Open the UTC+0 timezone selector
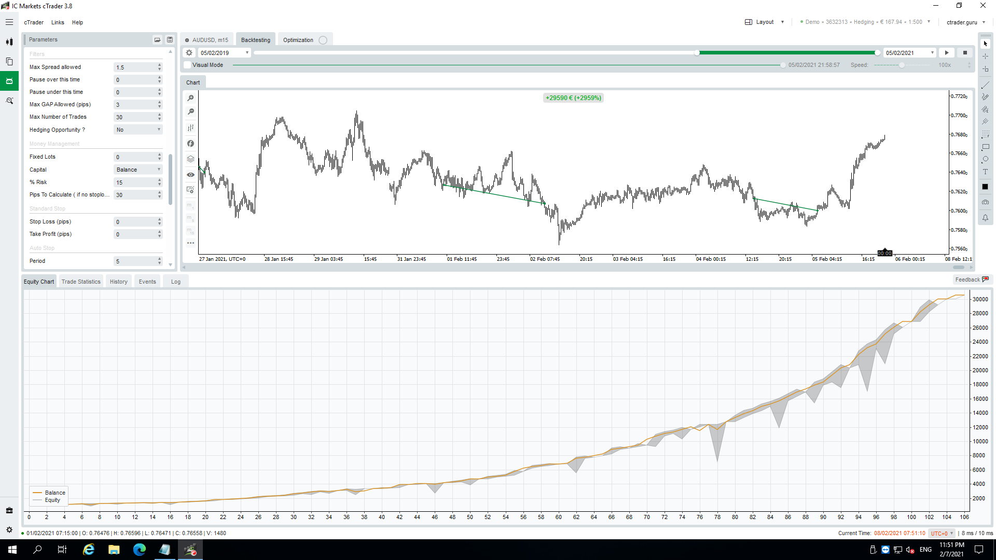The width and height of the screenshot is (996, 560). pos(941,533)
